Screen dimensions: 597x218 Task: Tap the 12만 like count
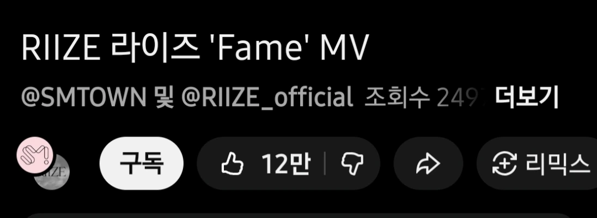click(285, 164)
